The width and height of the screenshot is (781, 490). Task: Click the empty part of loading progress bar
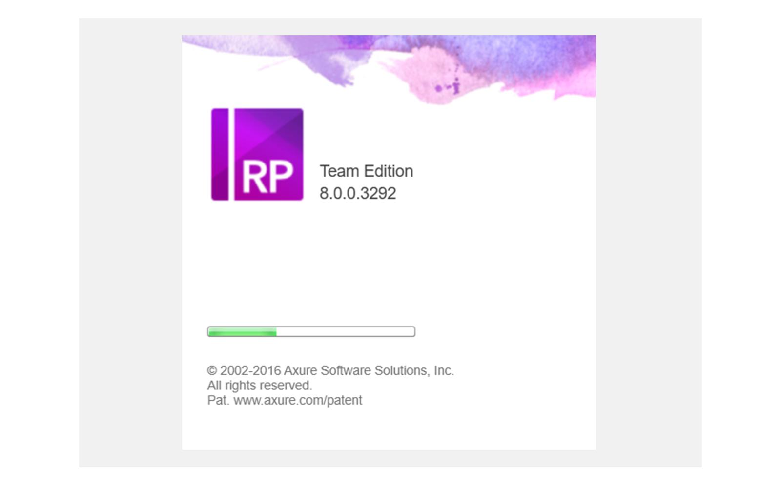coord(345,332)
